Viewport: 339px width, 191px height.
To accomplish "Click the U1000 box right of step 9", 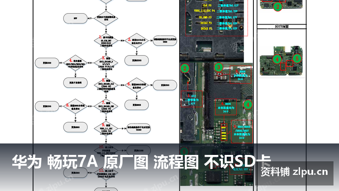I will (139, 129).
